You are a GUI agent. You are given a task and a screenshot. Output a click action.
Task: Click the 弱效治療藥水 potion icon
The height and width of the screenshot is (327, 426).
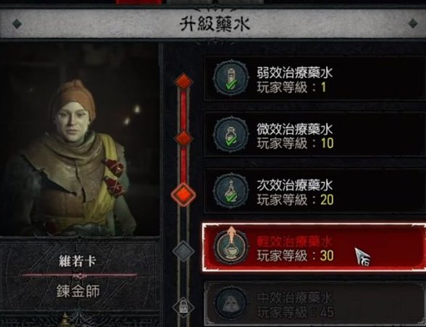(231, 78)
